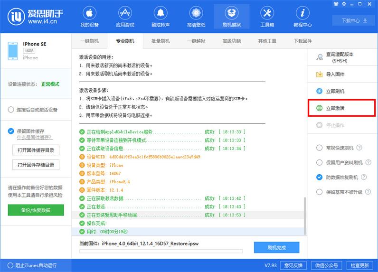The width and height of the screenshot is (378, 272).
Task: Open 我的设备 from the top navigation
Action: (x=89, y=17)
